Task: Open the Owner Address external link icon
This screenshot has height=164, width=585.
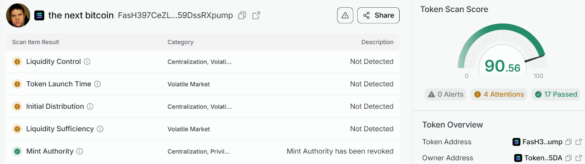Action: [578, 158]
